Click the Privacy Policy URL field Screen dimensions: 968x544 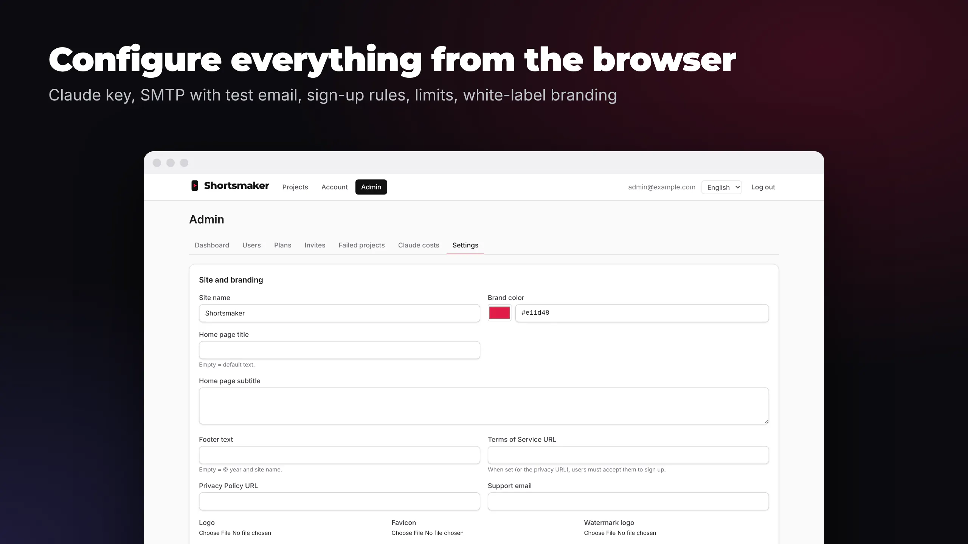pyautogui.click(x=339, y=501)
